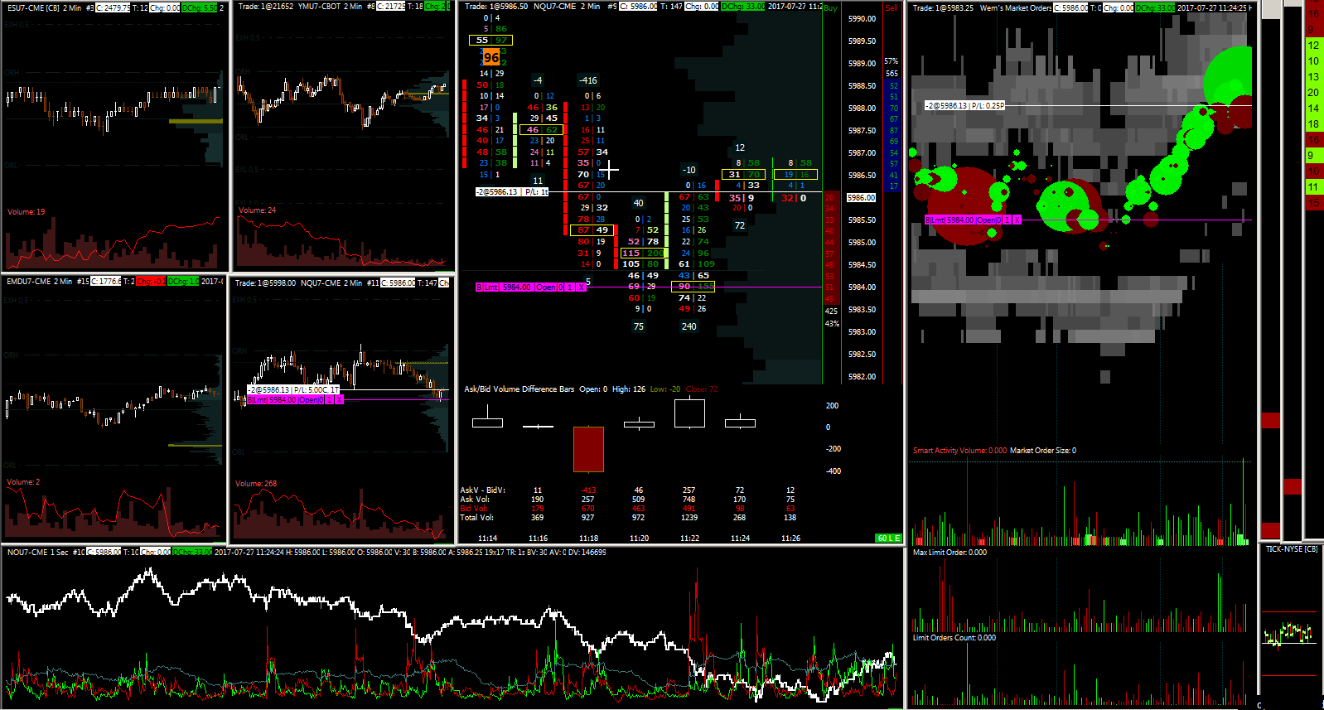The height and width of the screenshot is (710, 1324).
Task: Click the Volume: 24 label in YMU7 chart
Action: [258, 210]
